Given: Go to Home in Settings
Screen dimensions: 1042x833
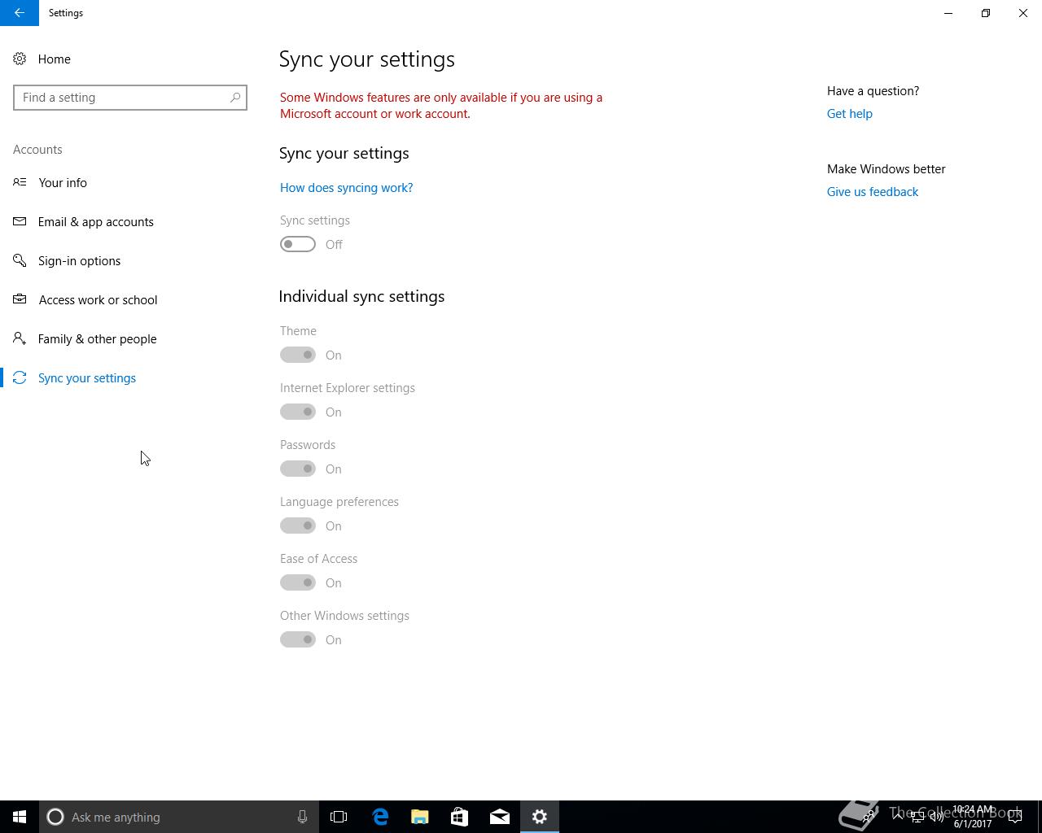Looking at the screenshot, I should click(130, 59).
